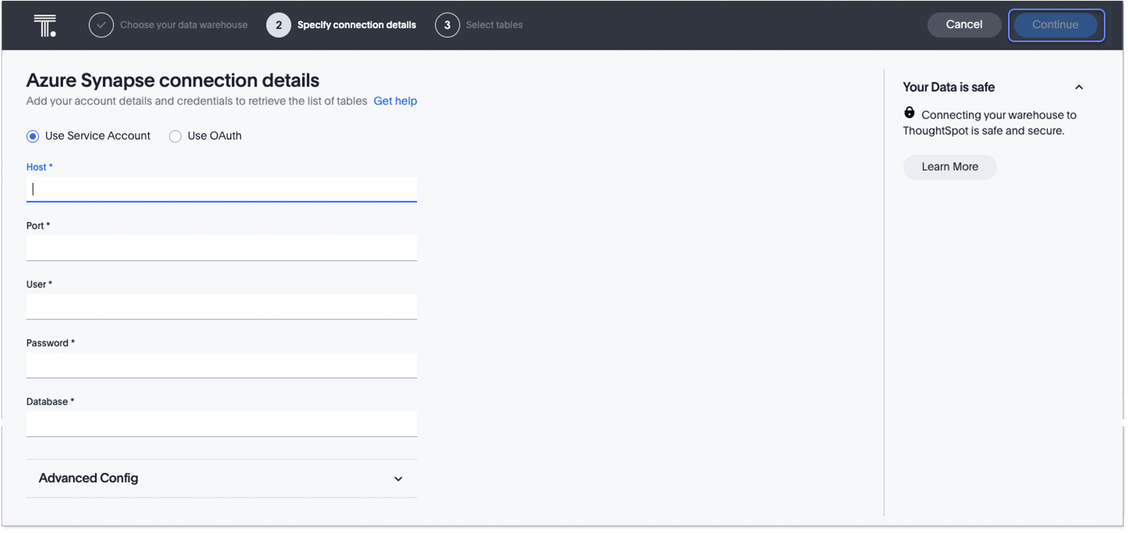
Task: Click the User text field
Action: (222, 306)
